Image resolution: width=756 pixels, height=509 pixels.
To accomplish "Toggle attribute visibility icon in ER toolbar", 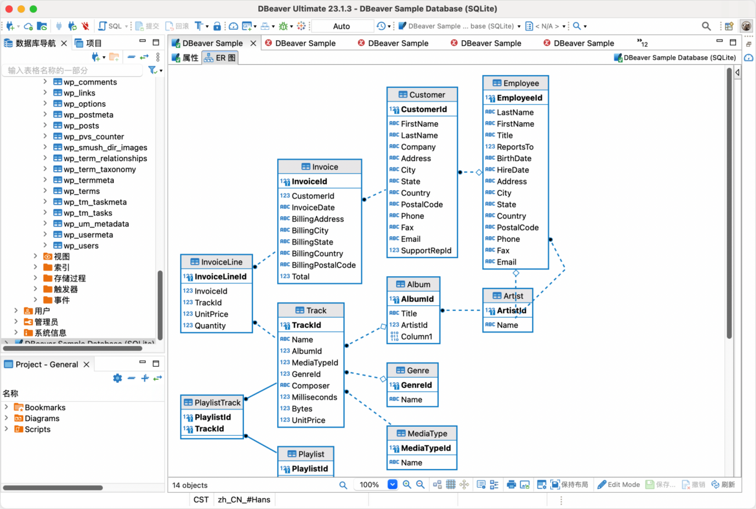I will 481,484.
